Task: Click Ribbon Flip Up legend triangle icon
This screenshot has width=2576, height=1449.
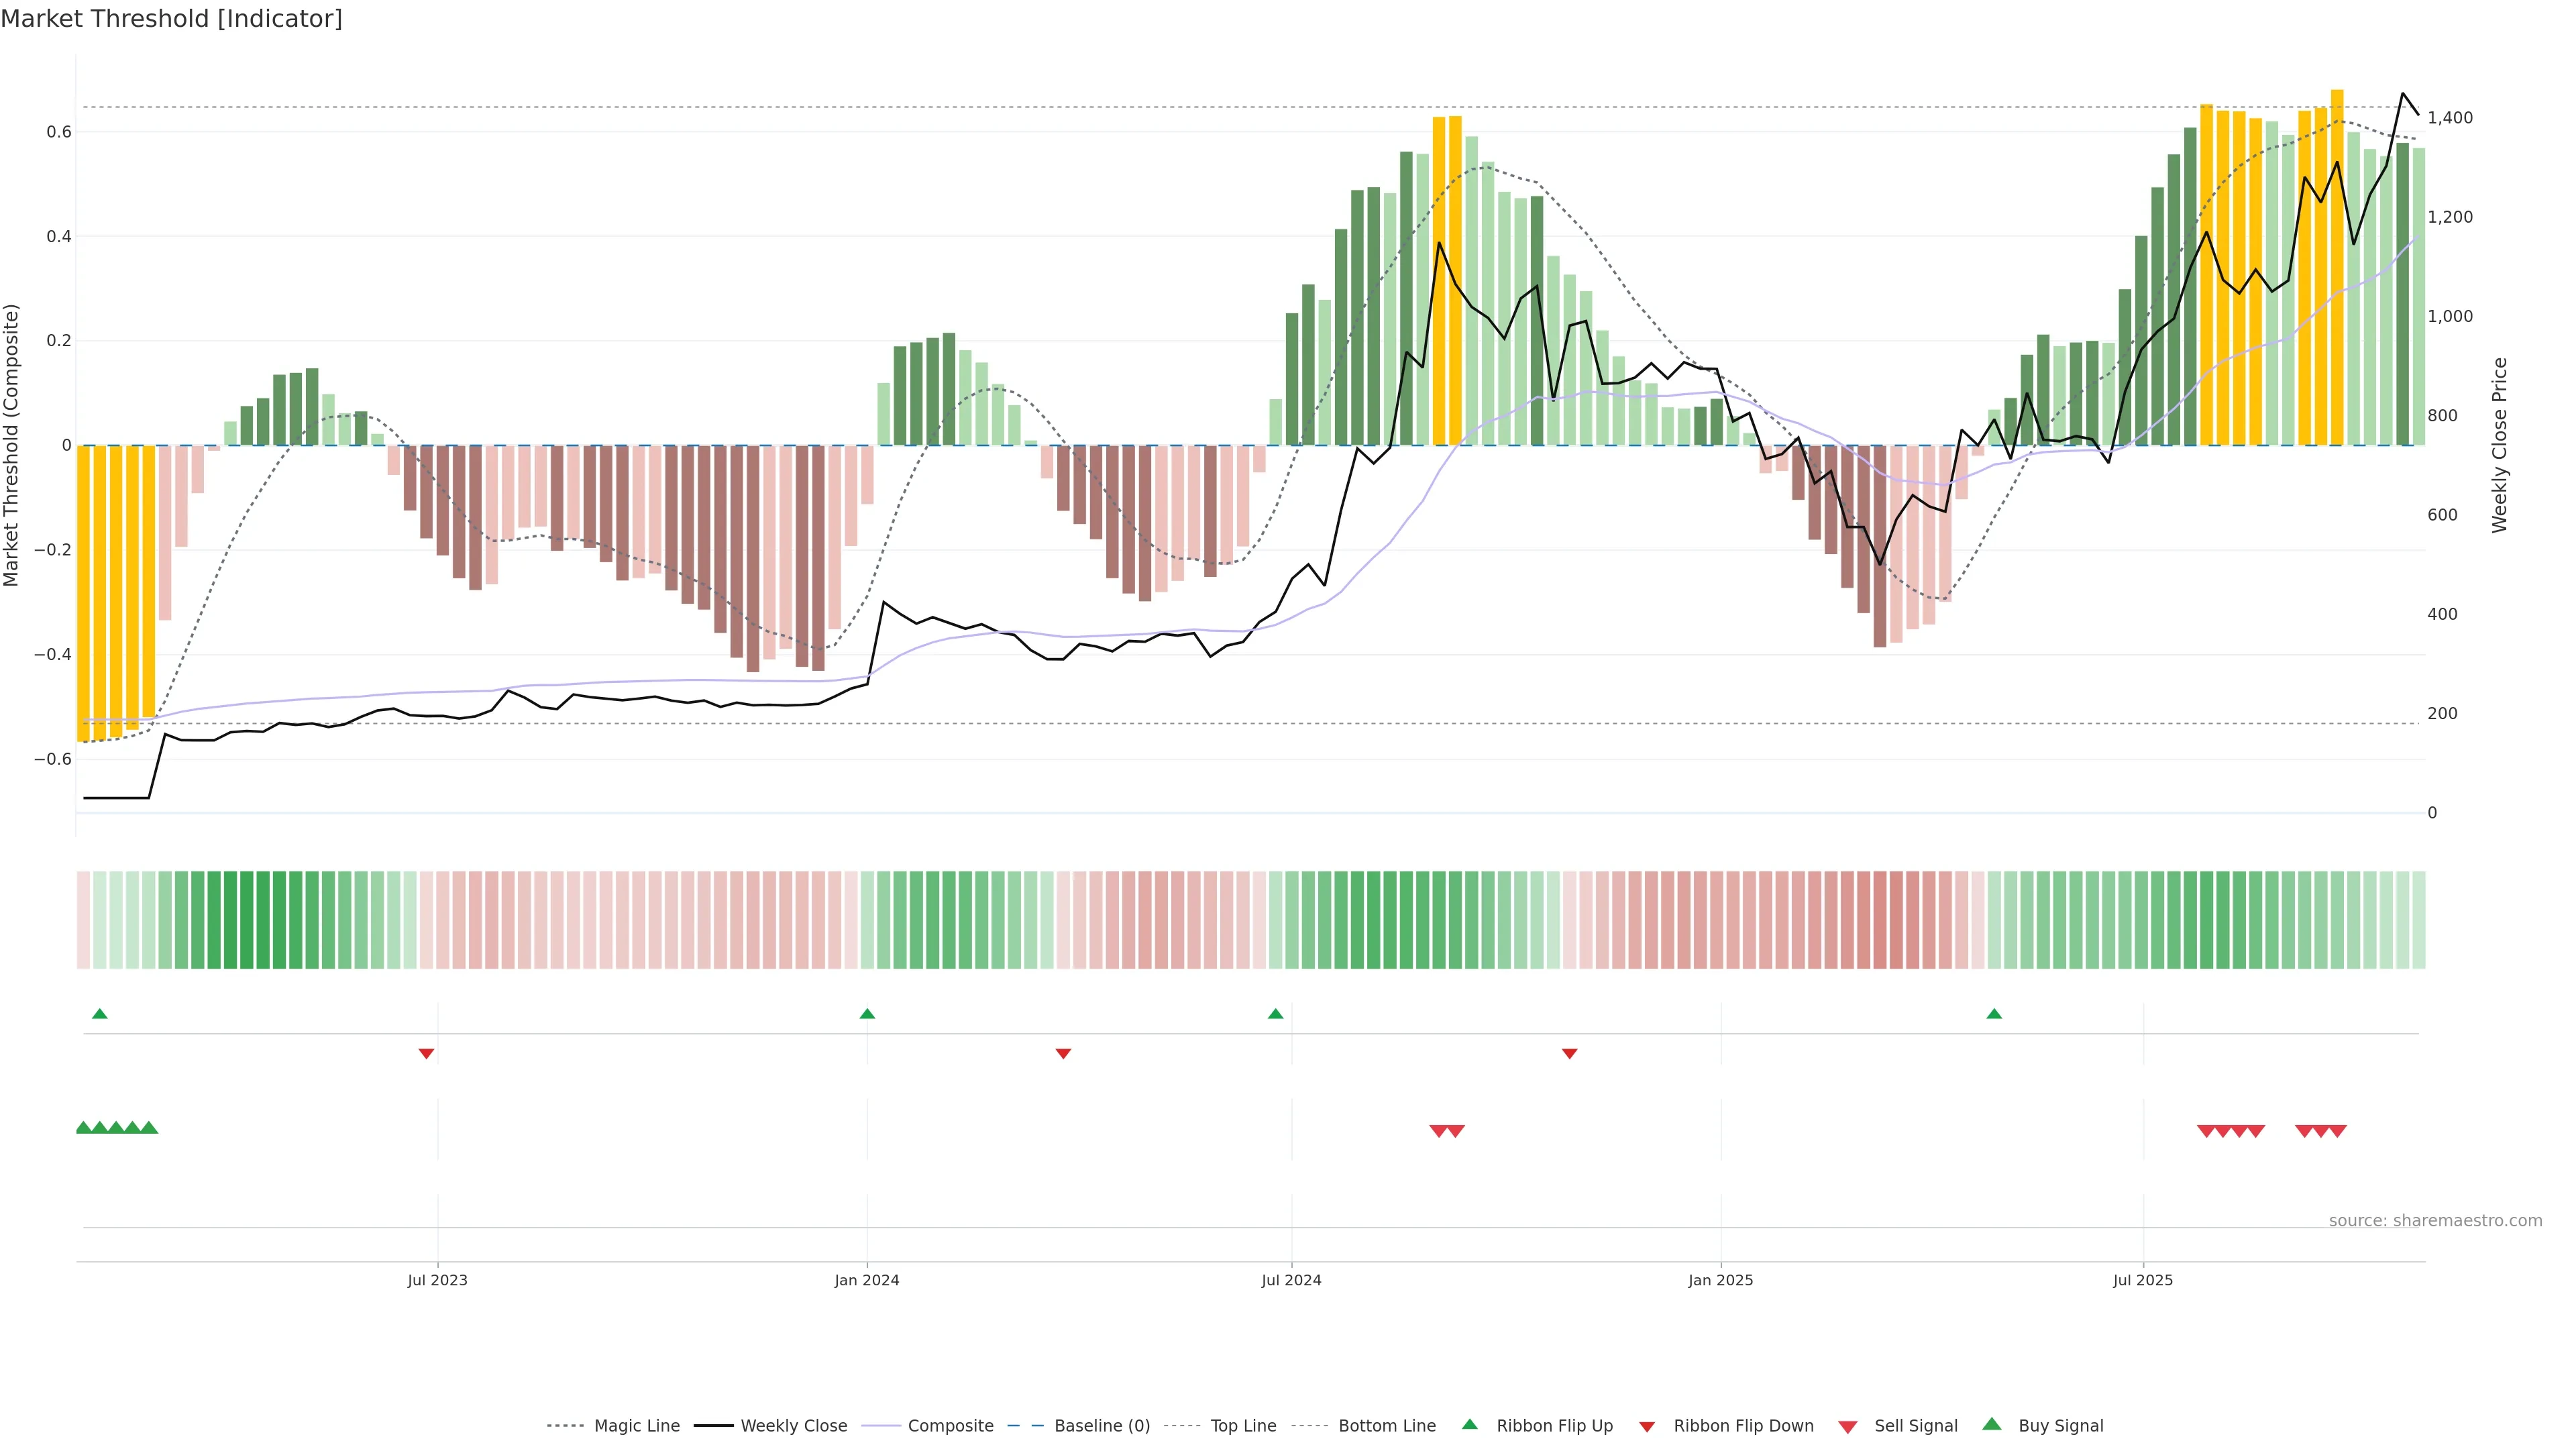Action: click(1469, 1424)
